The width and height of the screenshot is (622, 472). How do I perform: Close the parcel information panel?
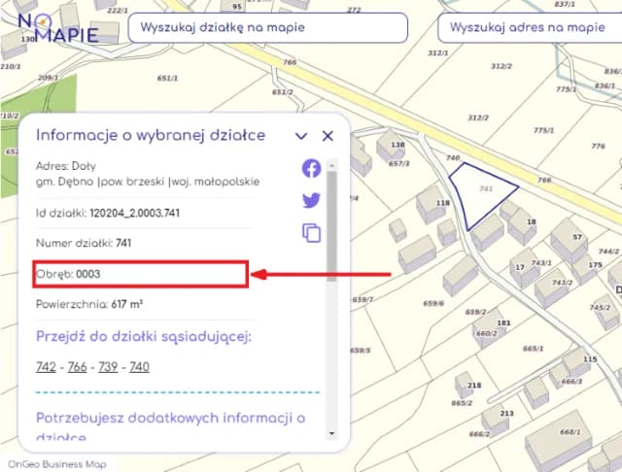(x=328, y=136)
